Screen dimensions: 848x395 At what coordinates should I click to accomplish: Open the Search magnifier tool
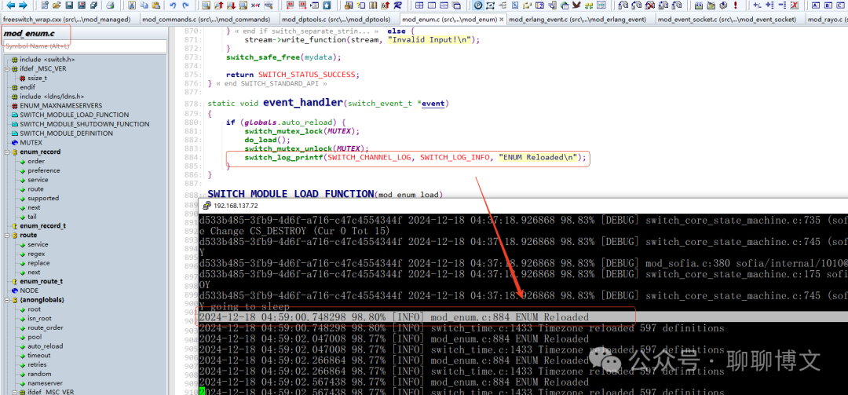[206, 5]
